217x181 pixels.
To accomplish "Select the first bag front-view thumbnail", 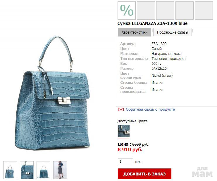I will (x=10, y=170).
